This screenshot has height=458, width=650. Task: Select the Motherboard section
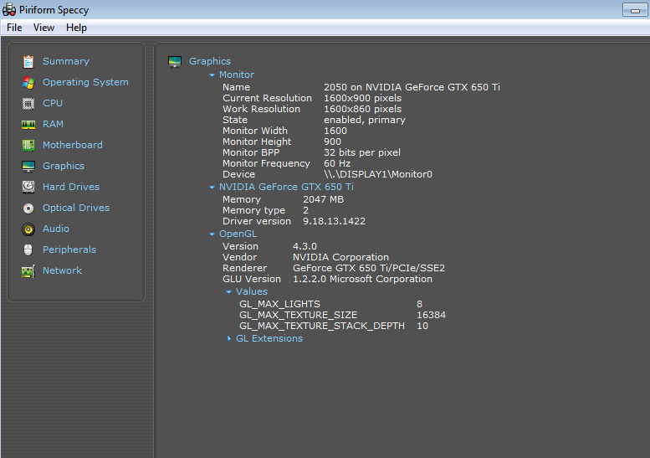click(73, 145)
